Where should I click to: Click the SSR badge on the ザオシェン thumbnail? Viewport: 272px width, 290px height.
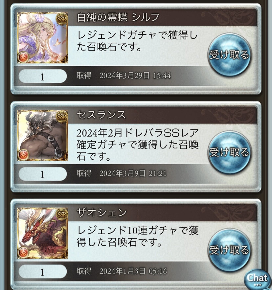click(62, 214)
